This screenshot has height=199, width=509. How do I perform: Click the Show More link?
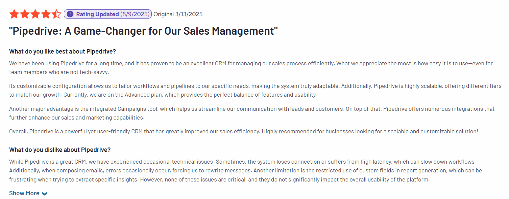click(24, 193)
